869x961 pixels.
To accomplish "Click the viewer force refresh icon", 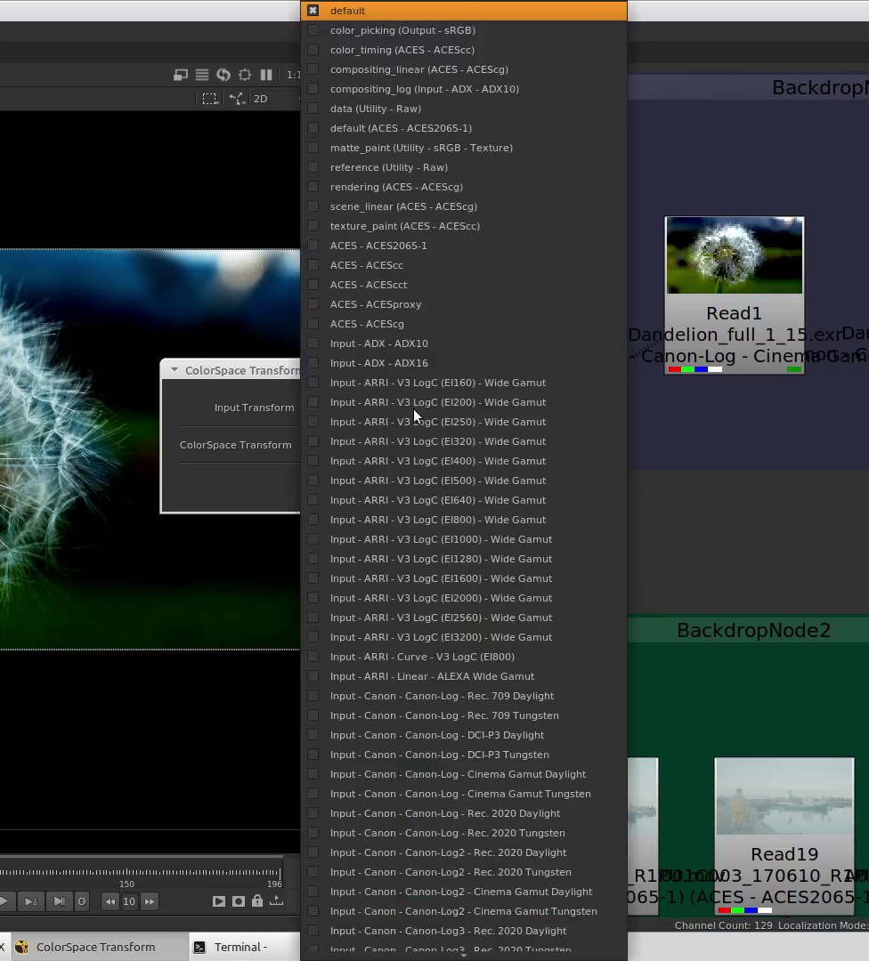I will [223, 75].
